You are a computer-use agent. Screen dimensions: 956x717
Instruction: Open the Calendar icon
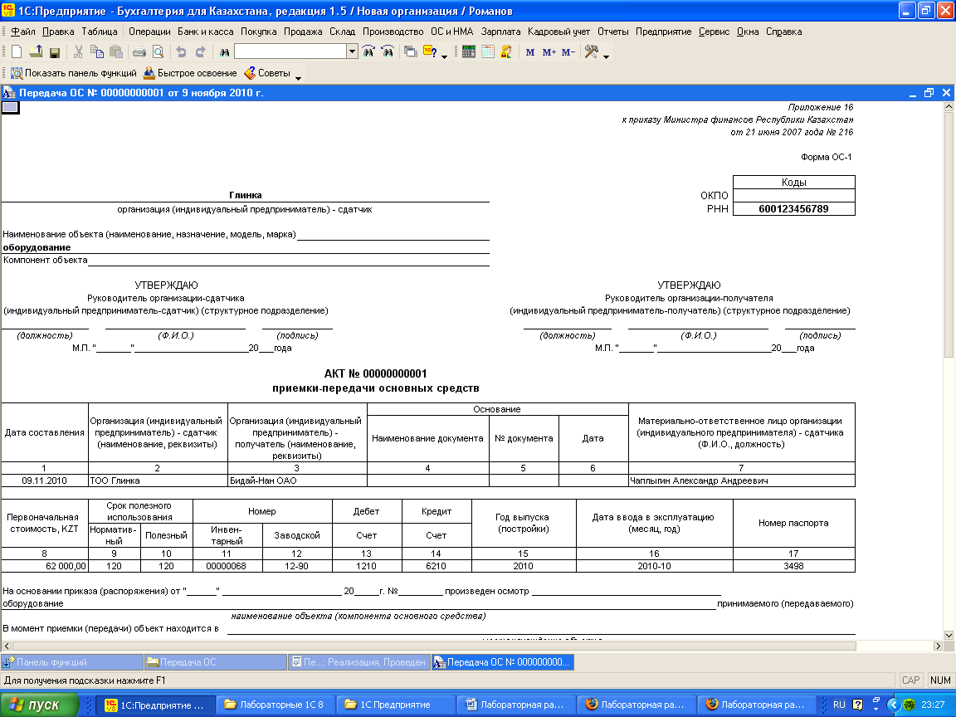tap(487, 52)
